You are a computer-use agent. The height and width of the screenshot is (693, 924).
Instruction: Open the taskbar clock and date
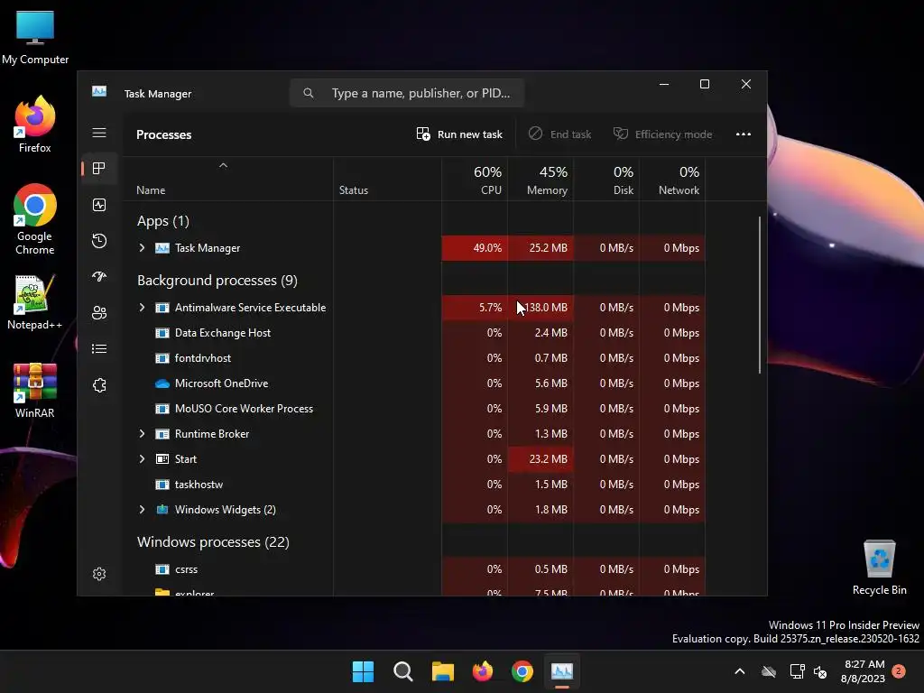(x=864, y=671)
